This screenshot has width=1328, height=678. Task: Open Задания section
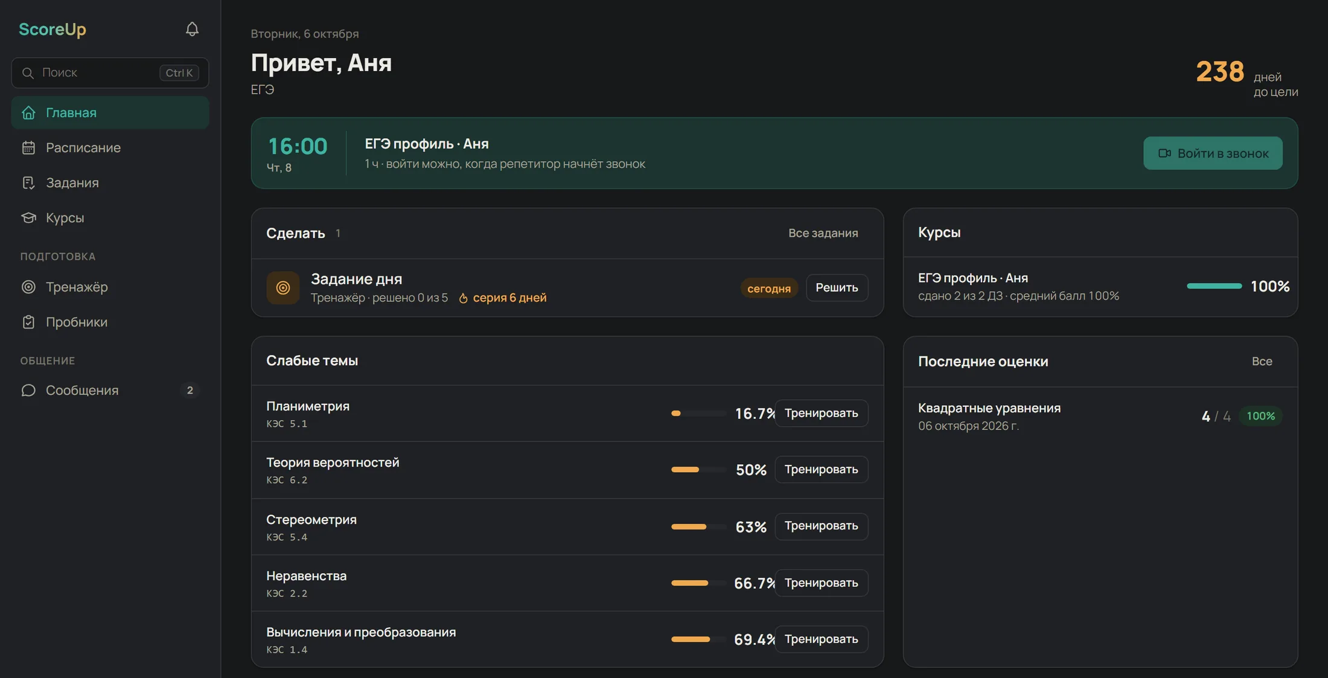[x=110, y=183]
